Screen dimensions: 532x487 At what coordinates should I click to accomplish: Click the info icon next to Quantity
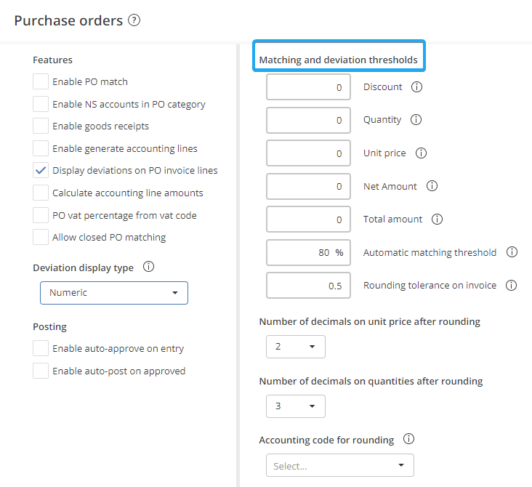(416, 120)
